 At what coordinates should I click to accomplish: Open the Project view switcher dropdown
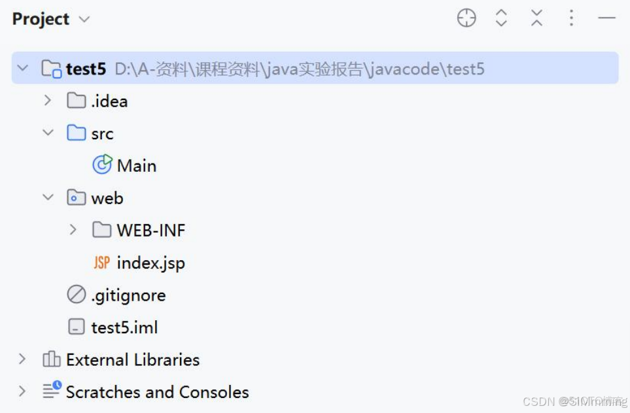pos(83,19)
